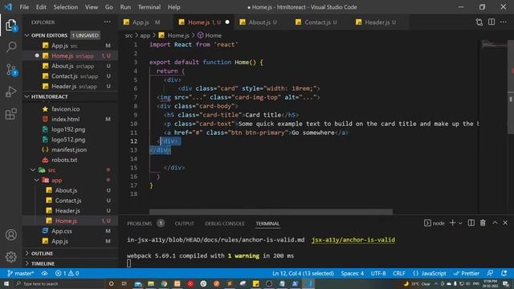514x289 pixels.
Task: Open the terminal launch profile dropdown arrow
Action: pyautogui.click(x=460, y=223)
